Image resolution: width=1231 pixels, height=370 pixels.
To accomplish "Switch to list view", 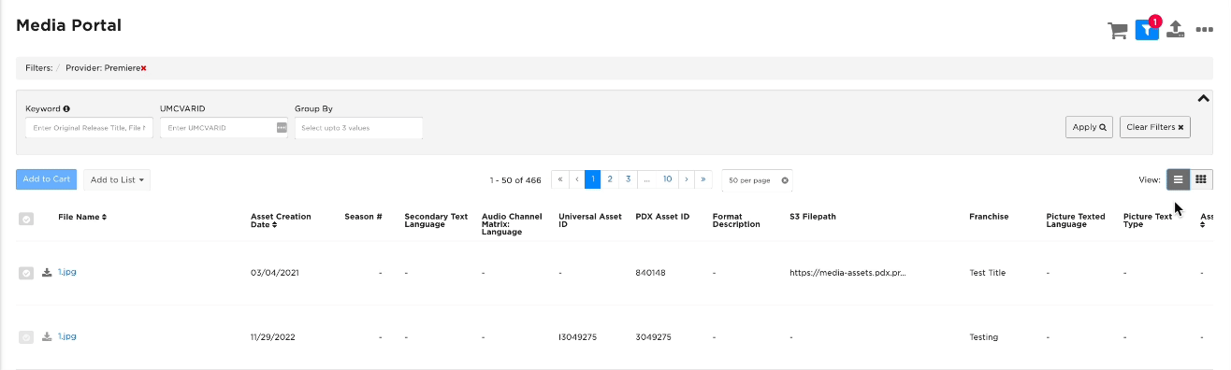I will pyautogui.click(x=1179, y=179).
